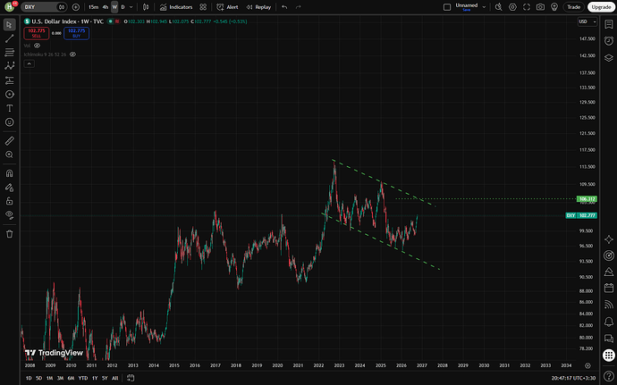The height and width of the screenshot is (385, 617).
Task: Open the indicator templates grid icon
Action: click(x=203, y=7)
